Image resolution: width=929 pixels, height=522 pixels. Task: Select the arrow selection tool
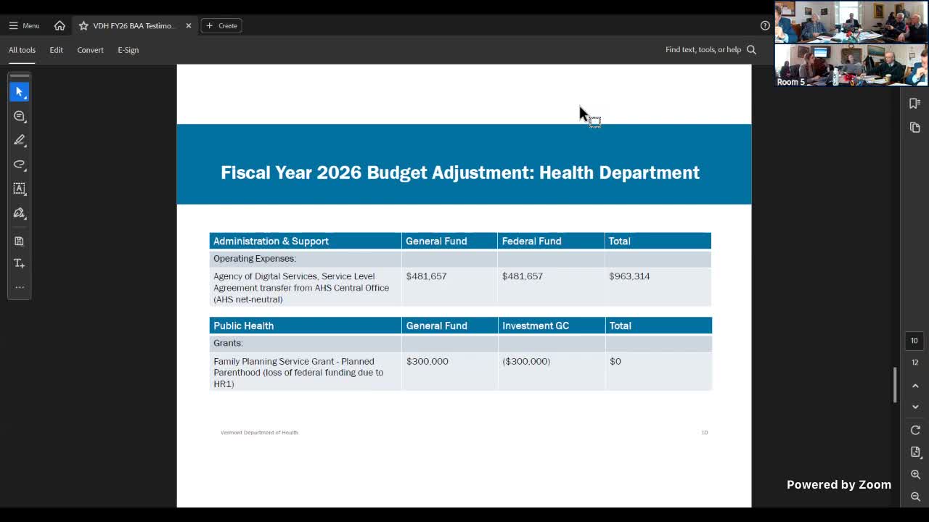point(20,92)
